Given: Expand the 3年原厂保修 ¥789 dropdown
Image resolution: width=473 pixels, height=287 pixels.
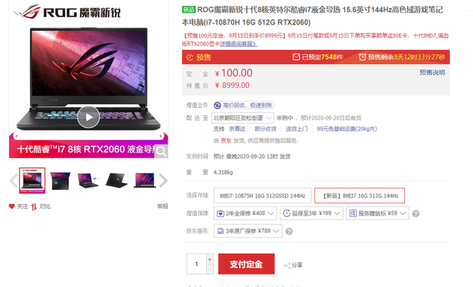Looking at the screenshot, I should [248, 231].
